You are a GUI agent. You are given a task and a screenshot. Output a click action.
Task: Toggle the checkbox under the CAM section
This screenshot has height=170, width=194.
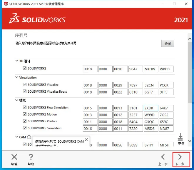point(25,144)
